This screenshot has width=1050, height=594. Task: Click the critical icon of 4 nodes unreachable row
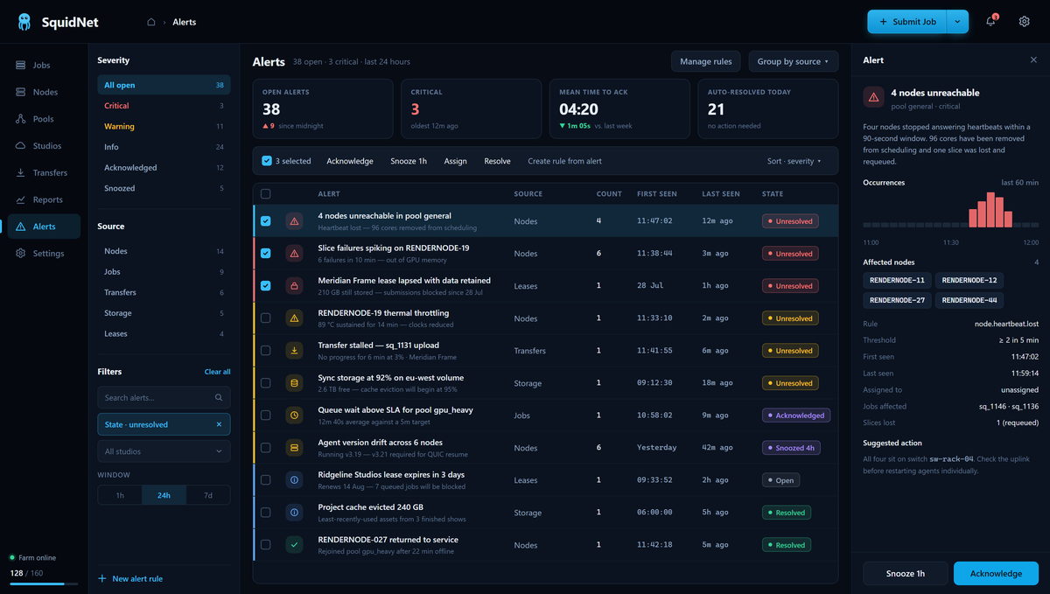pyautogui.click(x=294, y=221)
